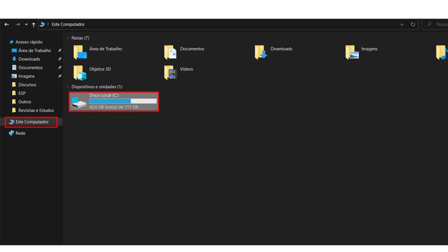Click the forward navigation arrow
This screenshot has height=252, width=448.
coord(17,24)
